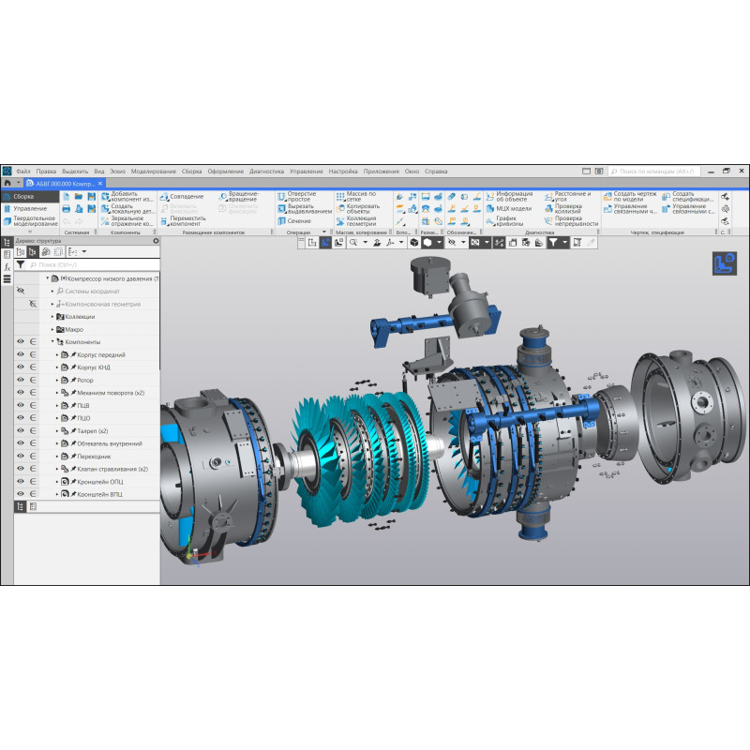
Task: Toggle visibility of Корпус передний
Action: (x=21, y=355)
